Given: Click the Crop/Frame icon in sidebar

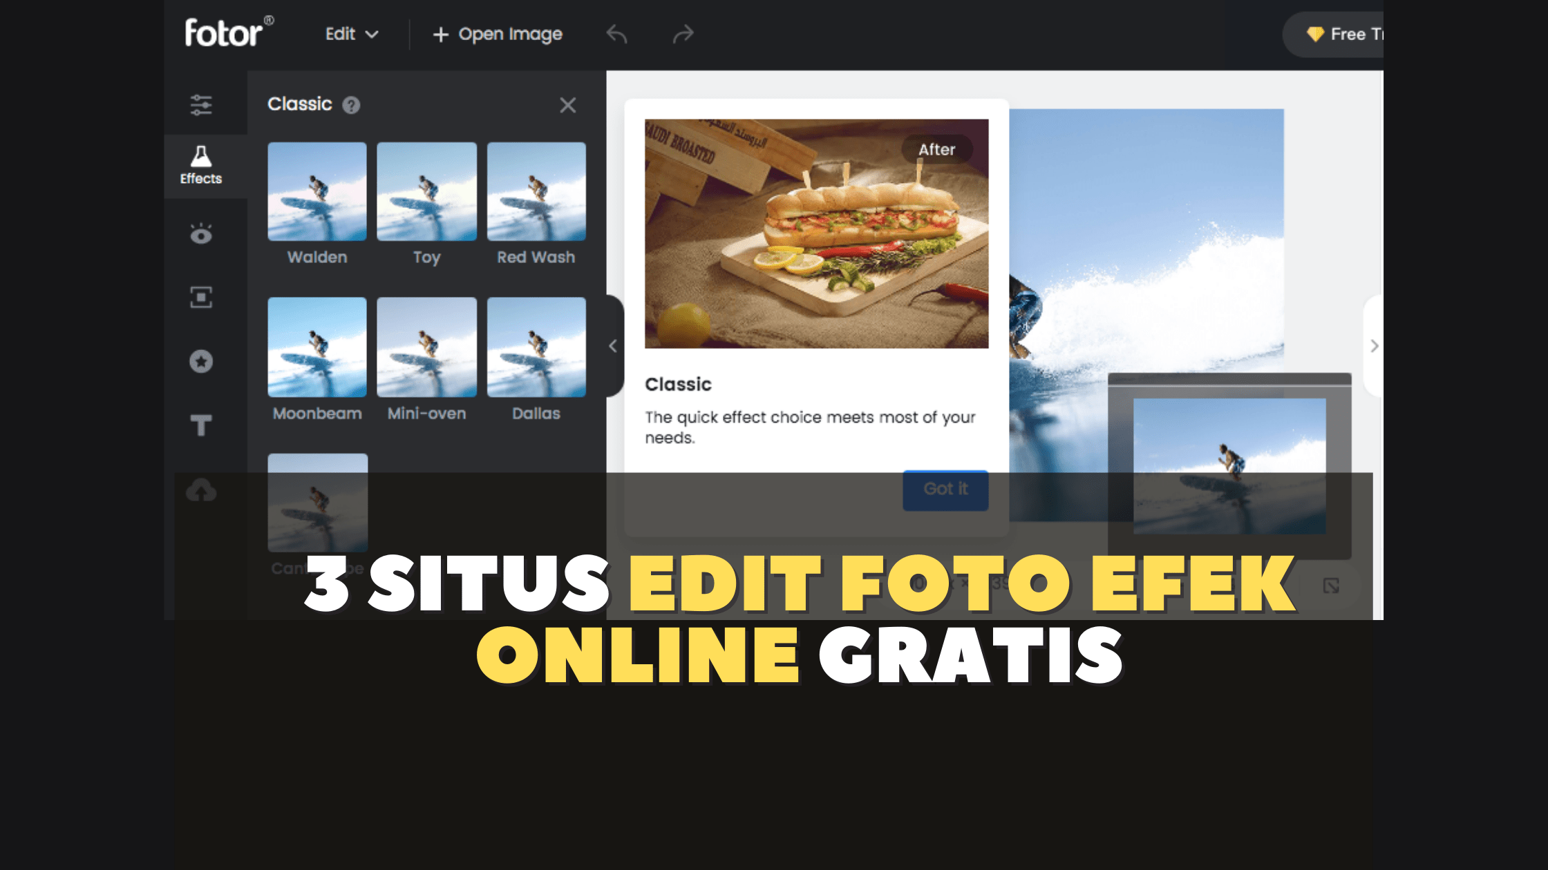Looking at the screenshot, I should click(x=200, y=298).
